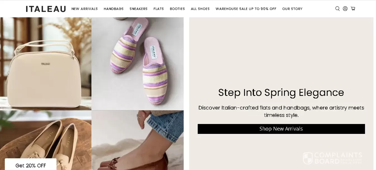This screenshot has height=170, width=376.
Task: Open the Handbags menu item
Action: coord(113,9)
